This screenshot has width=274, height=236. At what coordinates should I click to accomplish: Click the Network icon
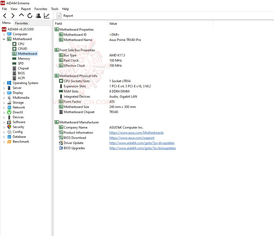coord(9,107)
